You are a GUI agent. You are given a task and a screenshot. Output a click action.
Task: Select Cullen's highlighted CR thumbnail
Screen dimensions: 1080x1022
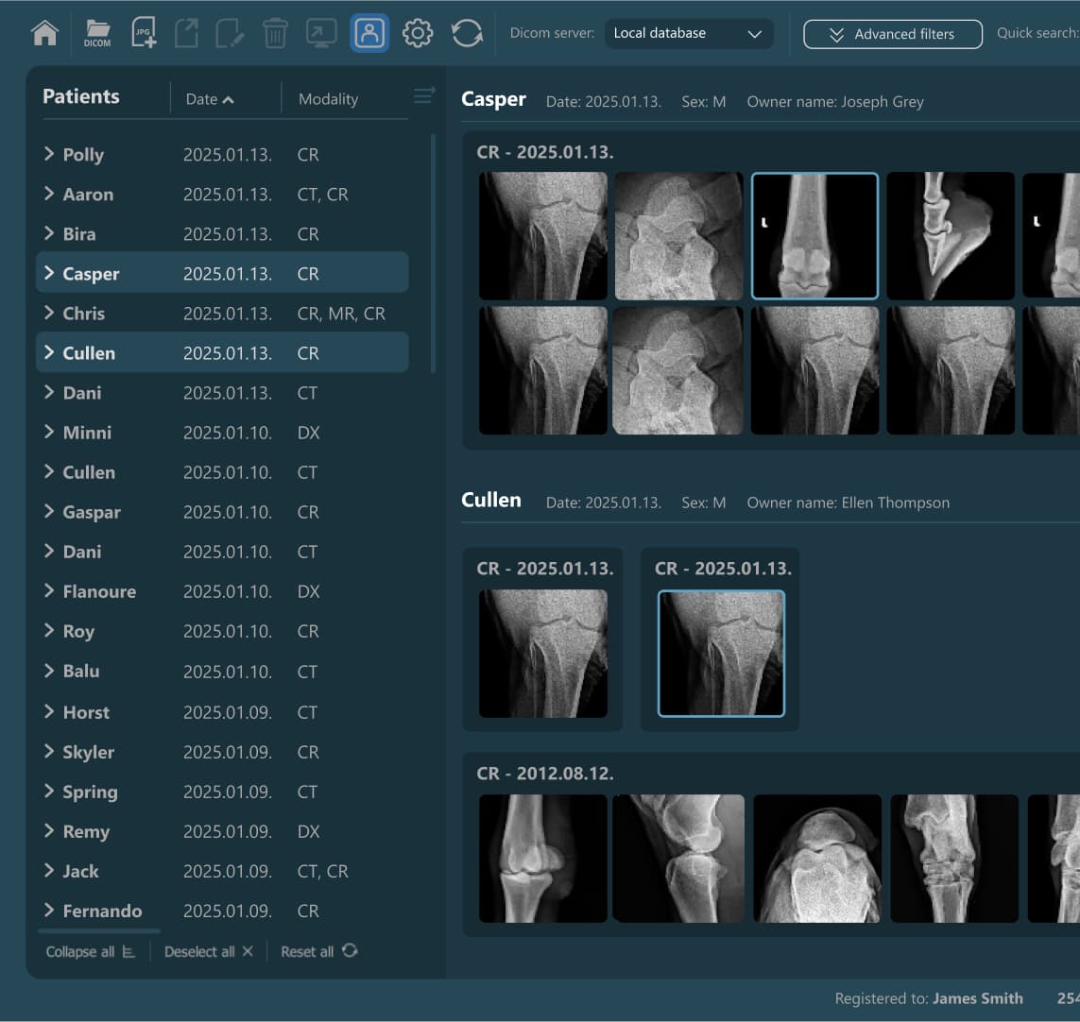click(x=721, y=654)
